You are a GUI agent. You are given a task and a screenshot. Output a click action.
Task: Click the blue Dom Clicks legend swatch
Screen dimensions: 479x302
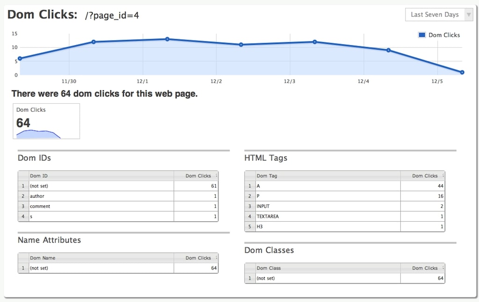[422, 35]
